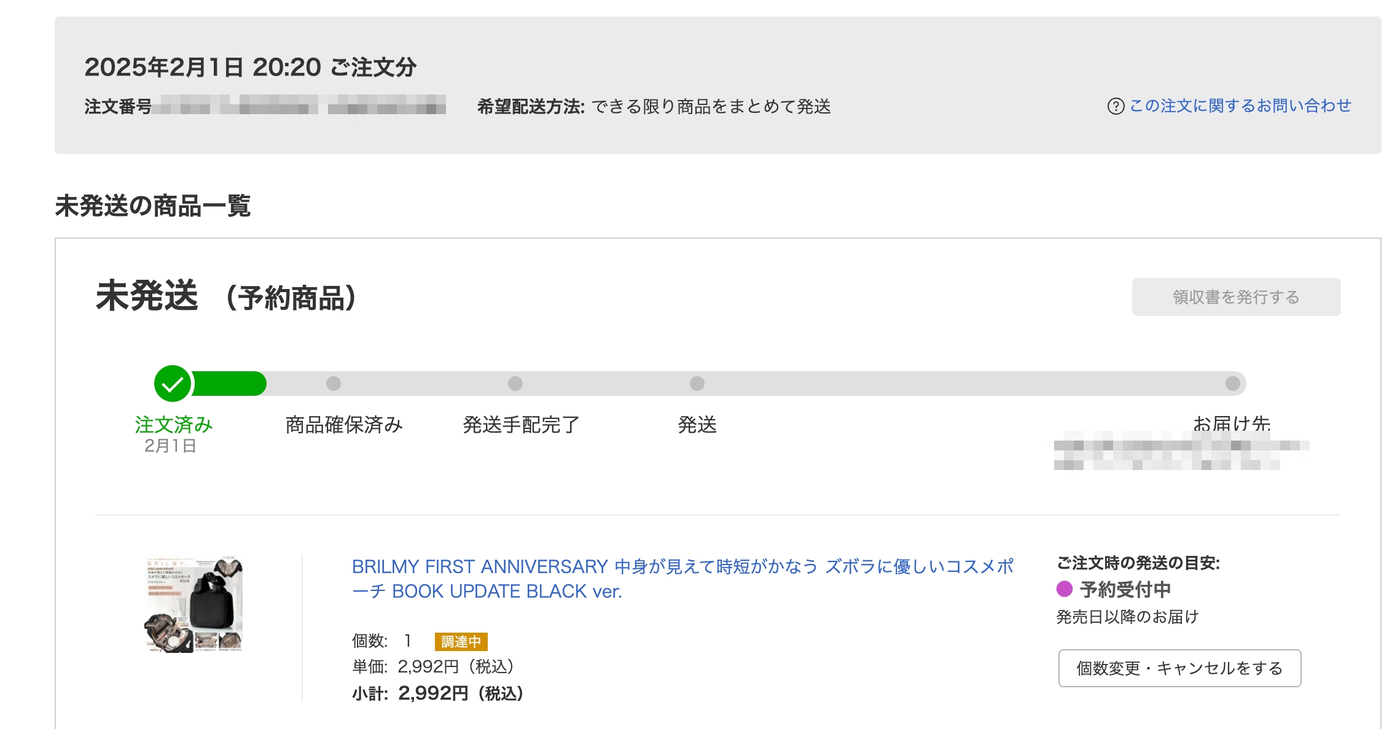
Task: Click the 発送手配完了 step label
Action: click(x=521, y=425)
